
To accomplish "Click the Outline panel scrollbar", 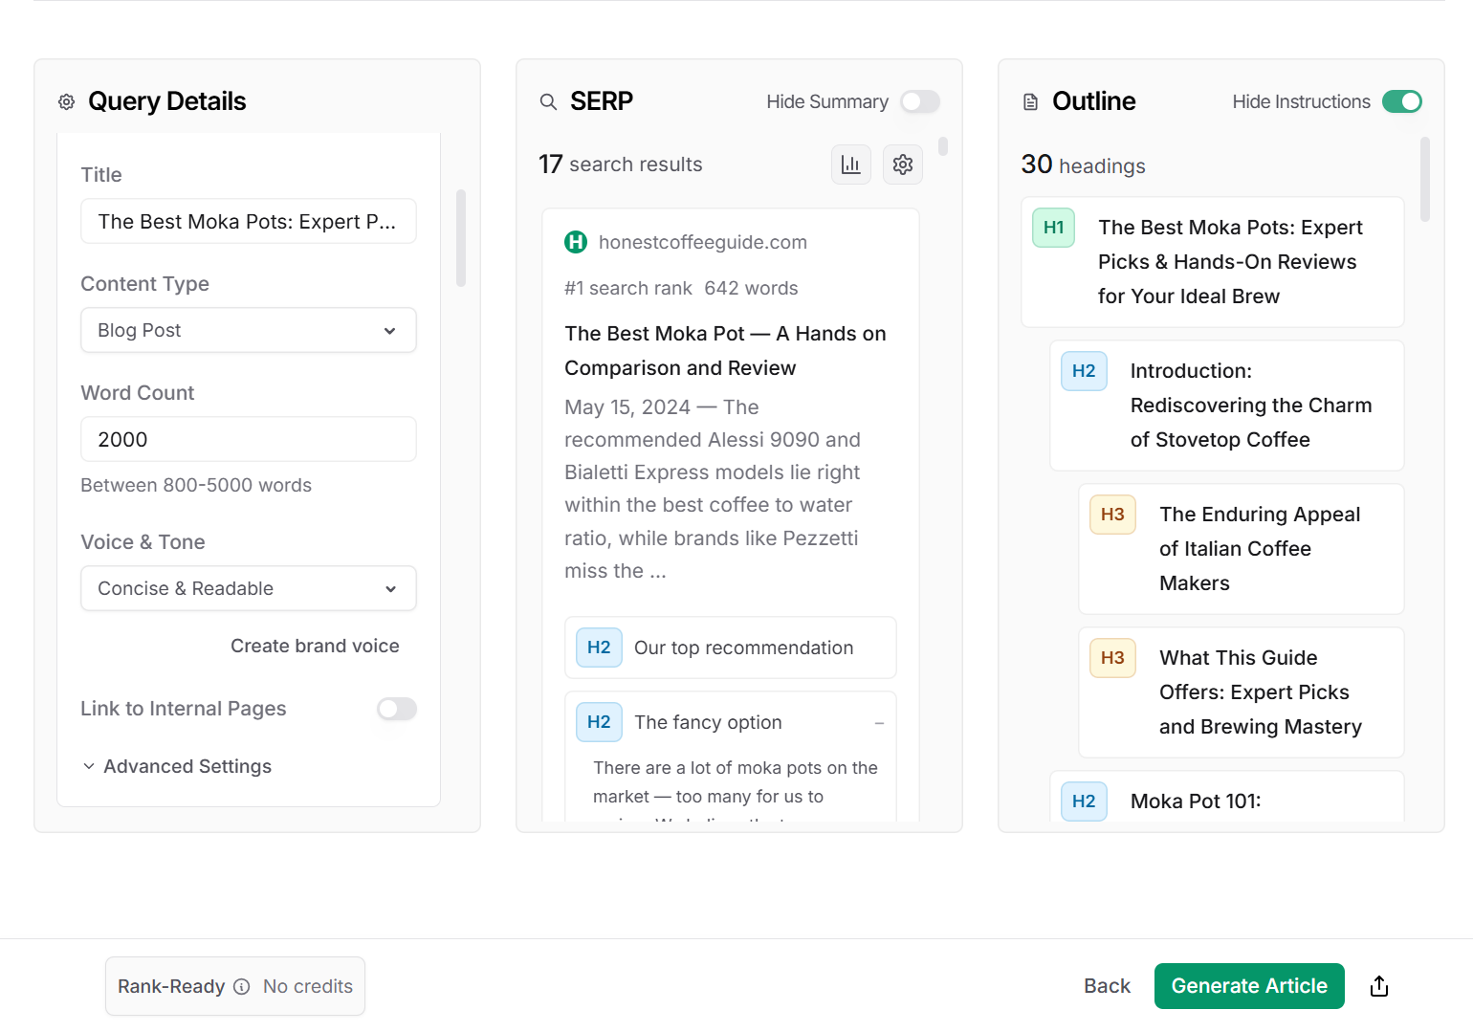I will (x=1424, y=182).
